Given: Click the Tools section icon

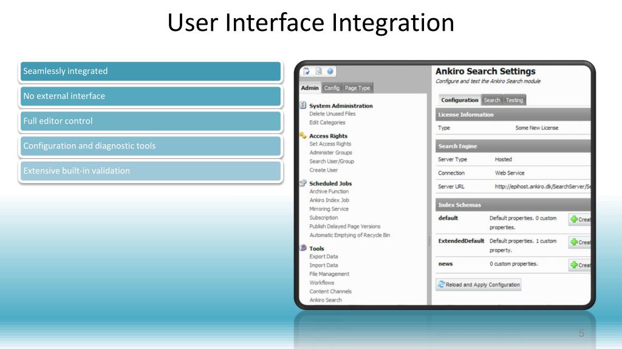Looking at the screenshot, I should coord(302,248).
